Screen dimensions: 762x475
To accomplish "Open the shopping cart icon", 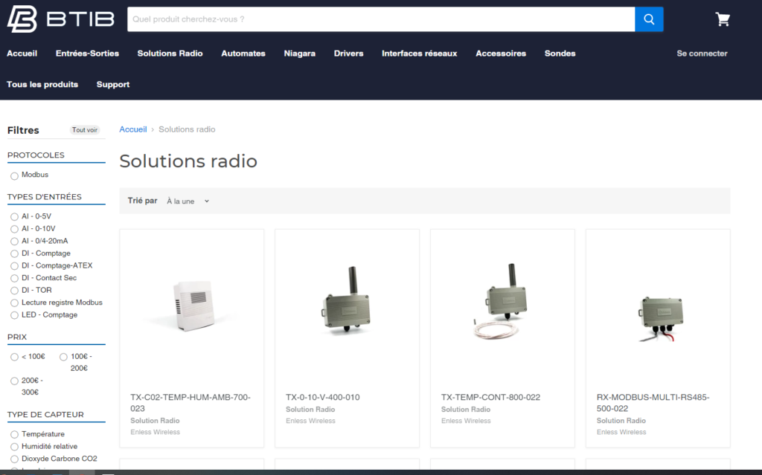I will coord(722,19).
